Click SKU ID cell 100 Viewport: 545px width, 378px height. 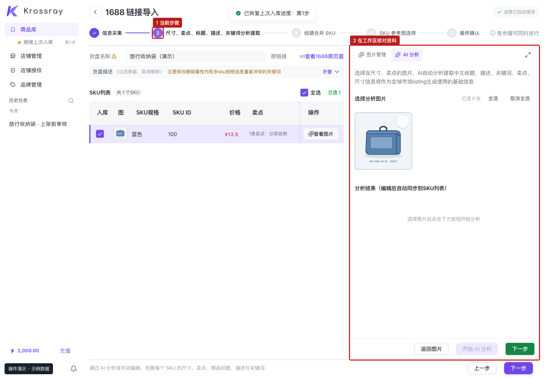pos(173,134)
